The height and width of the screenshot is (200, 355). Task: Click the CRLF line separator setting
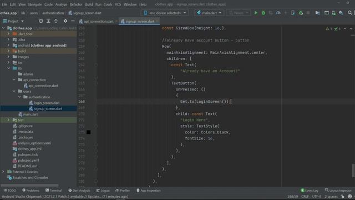coord(305,197)
